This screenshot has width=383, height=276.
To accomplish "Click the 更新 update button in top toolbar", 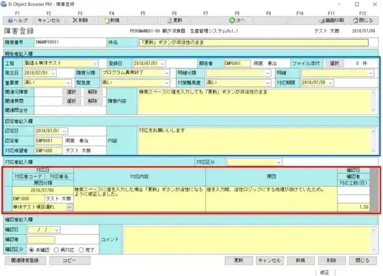I will pos(174,20).
